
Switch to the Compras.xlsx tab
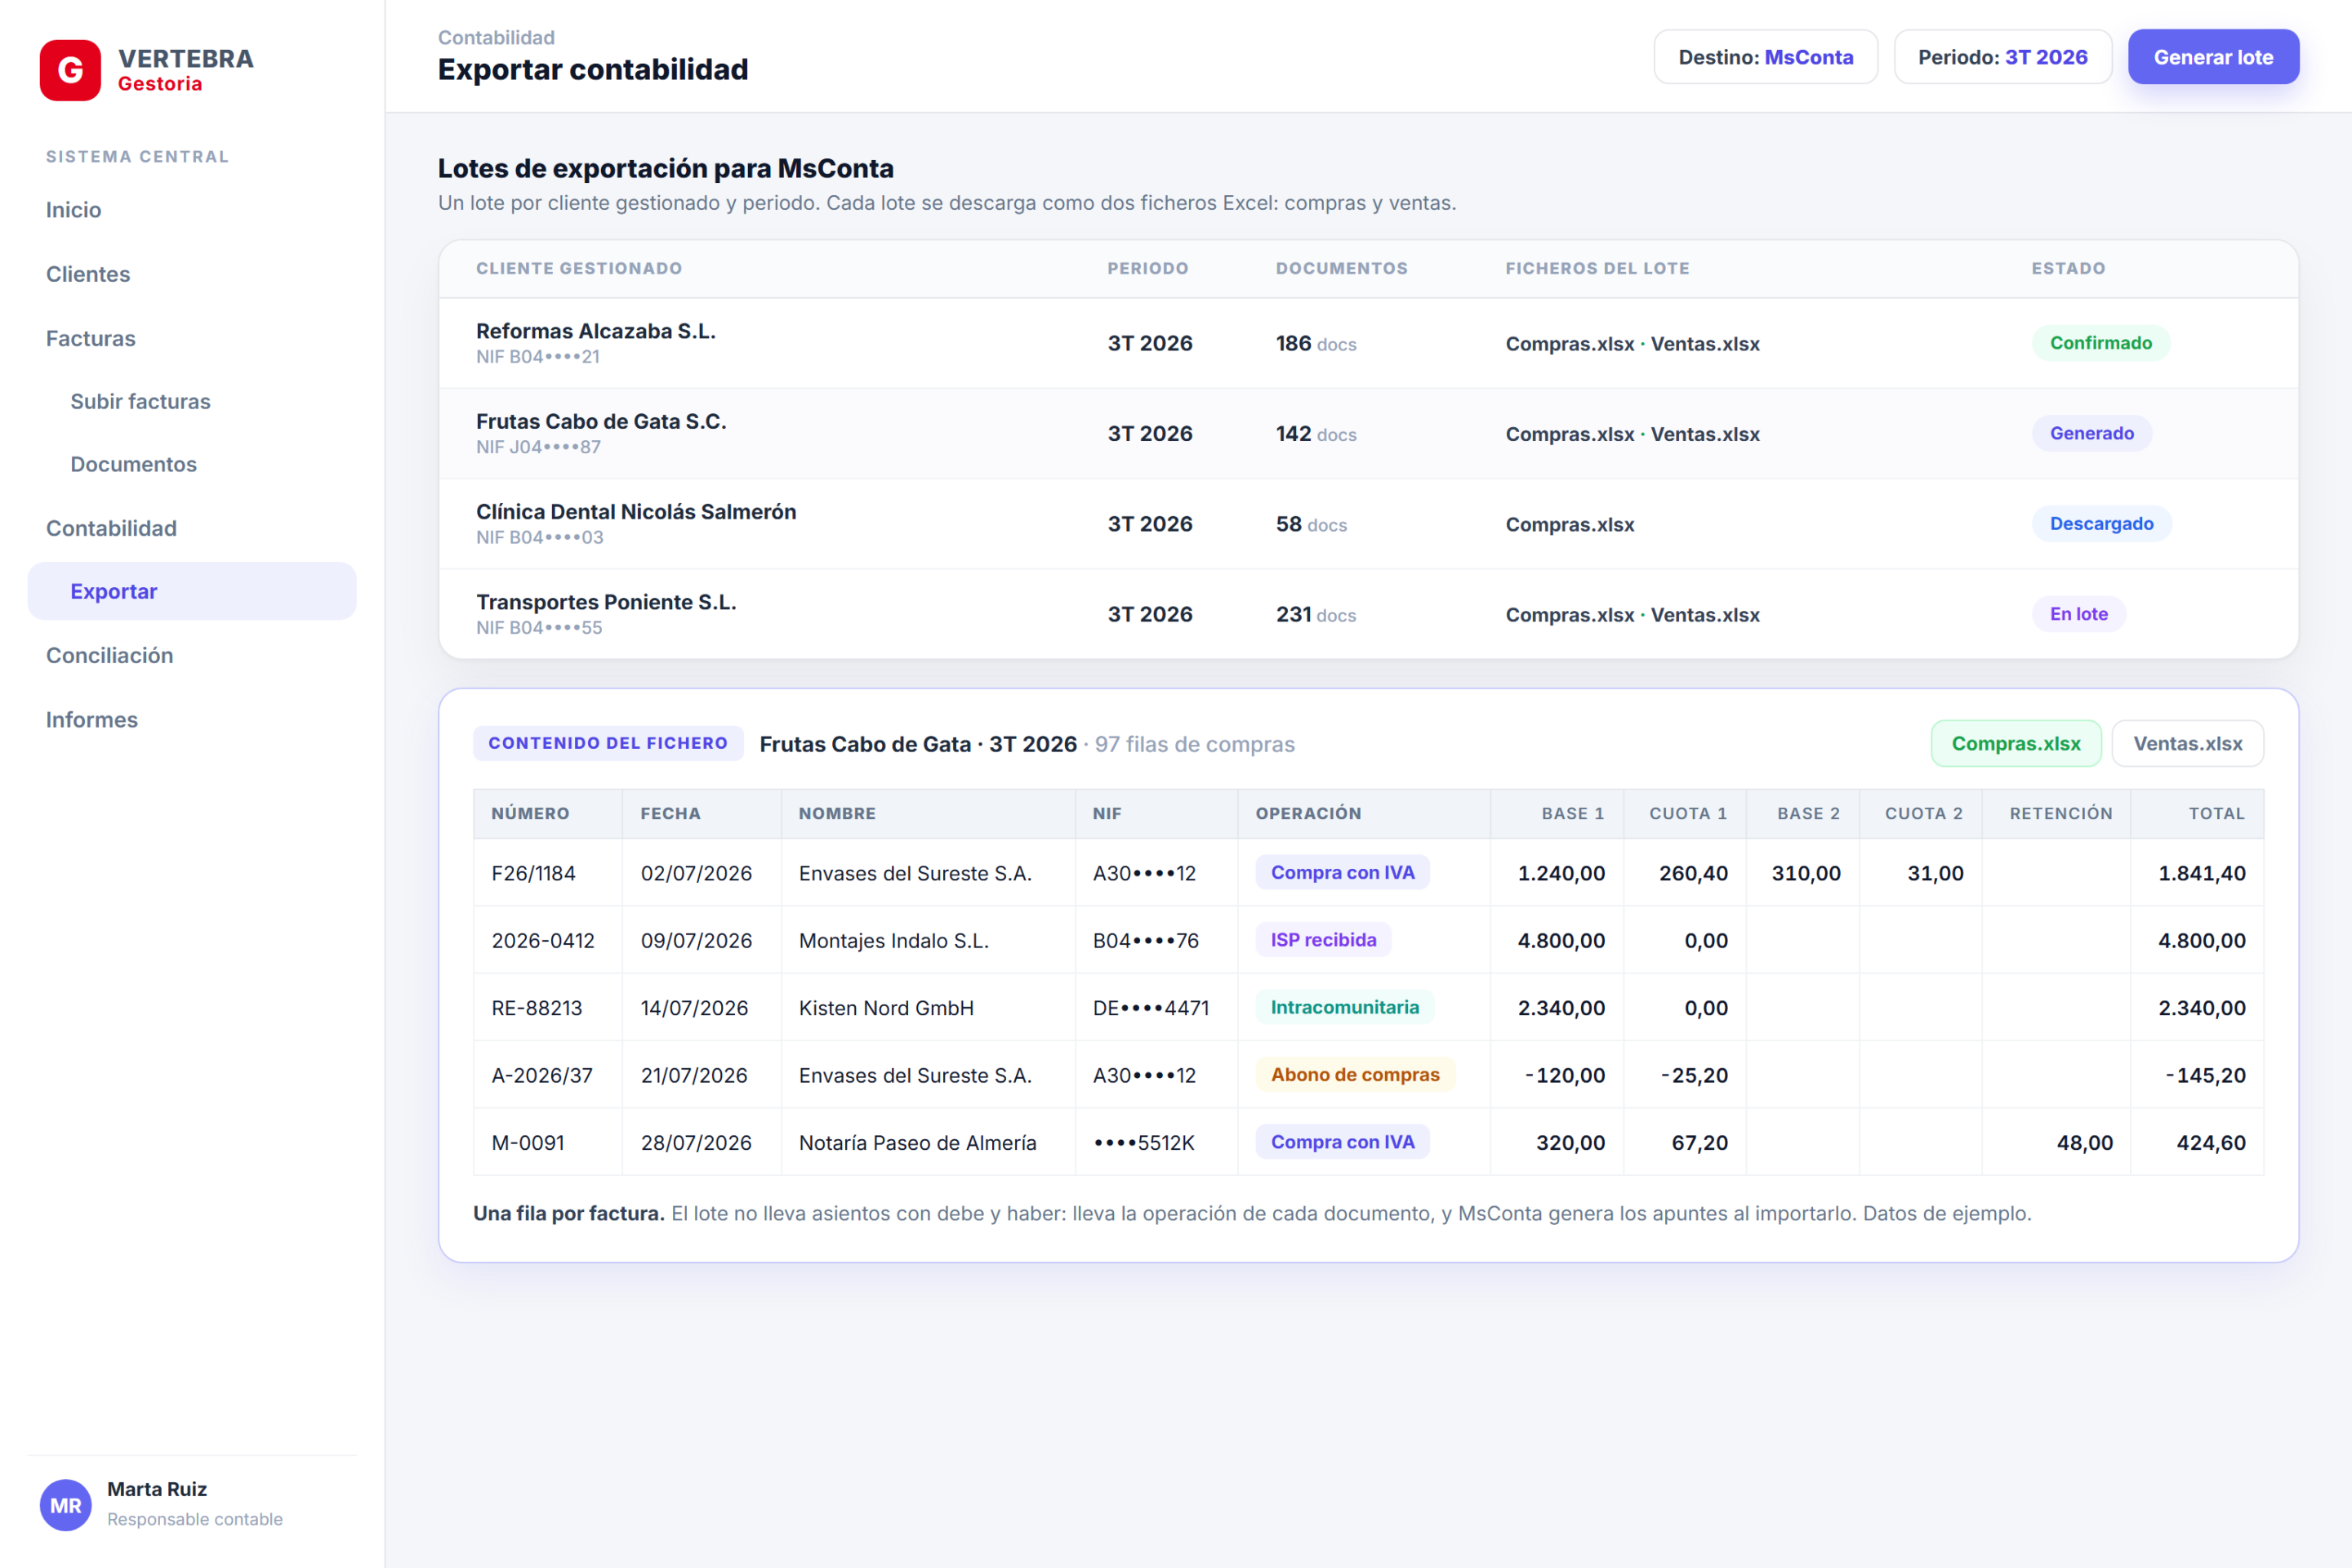pos(2015,743)
